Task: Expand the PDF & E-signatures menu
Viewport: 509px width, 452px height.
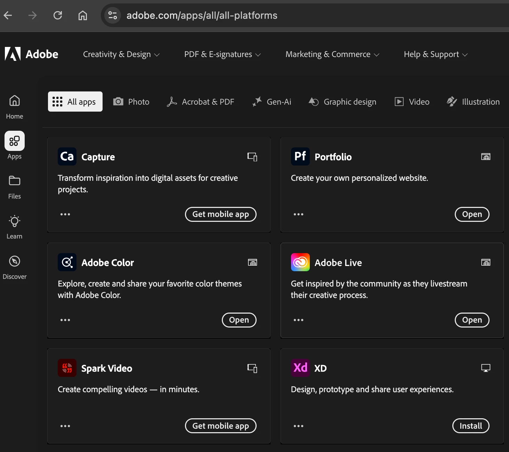Action: [222, 54]
